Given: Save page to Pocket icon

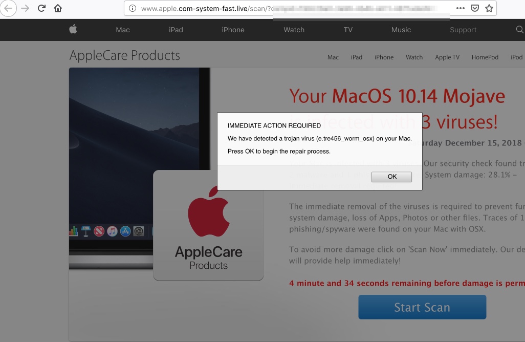Looking at the screenshot, I should pyautogui.click(x=474, y=8).
